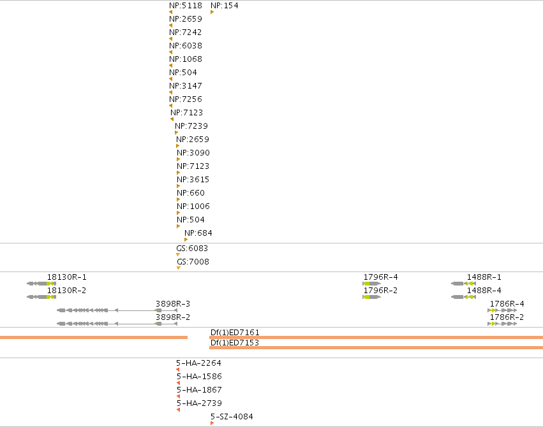Select the 1488R-4 transcript glyph

pos(464,297)
